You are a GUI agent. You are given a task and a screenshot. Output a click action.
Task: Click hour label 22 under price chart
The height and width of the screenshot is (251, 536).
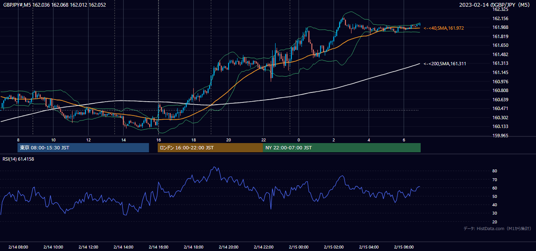(x=263, y=140)
